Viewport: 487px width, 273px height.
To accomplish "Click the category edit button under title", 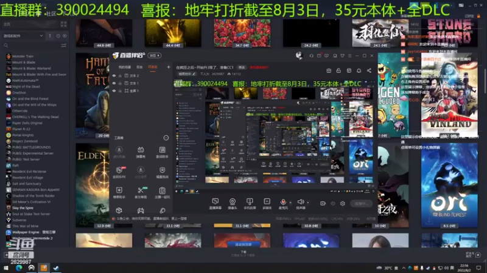I will point(187,74).
